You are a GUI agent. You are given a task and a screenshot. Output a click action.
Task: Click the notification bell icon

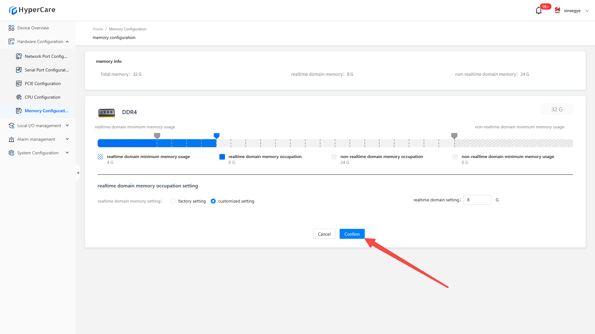[539, 11]
